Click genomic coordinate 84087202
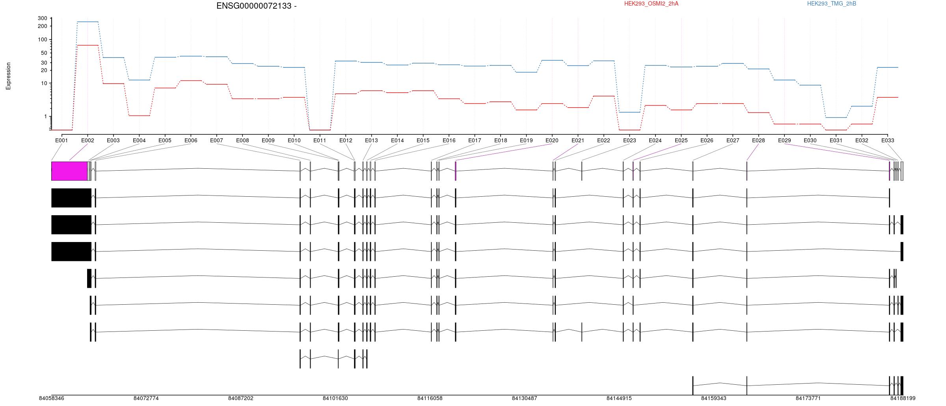The image size is (946, 406). click(x=241, y=399)
